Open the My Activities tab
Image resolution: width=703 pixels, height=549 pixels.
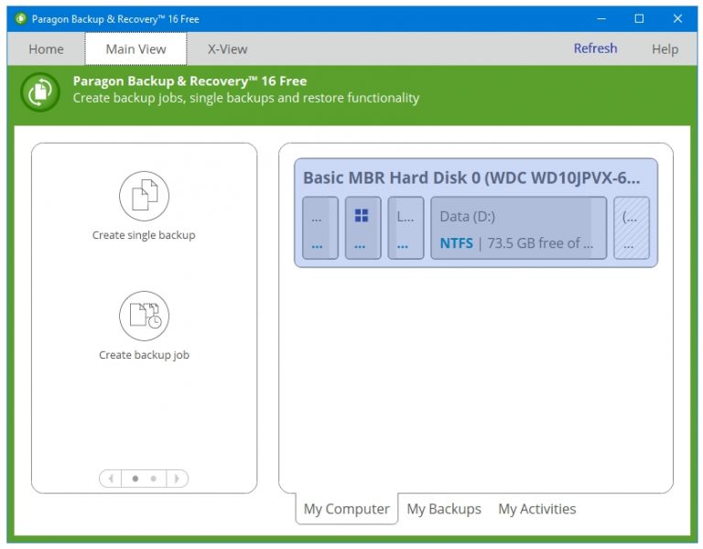[537, 509]
